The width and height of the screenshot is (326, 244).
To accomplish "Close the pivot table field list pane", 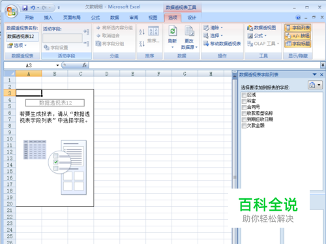I will 321,74.
